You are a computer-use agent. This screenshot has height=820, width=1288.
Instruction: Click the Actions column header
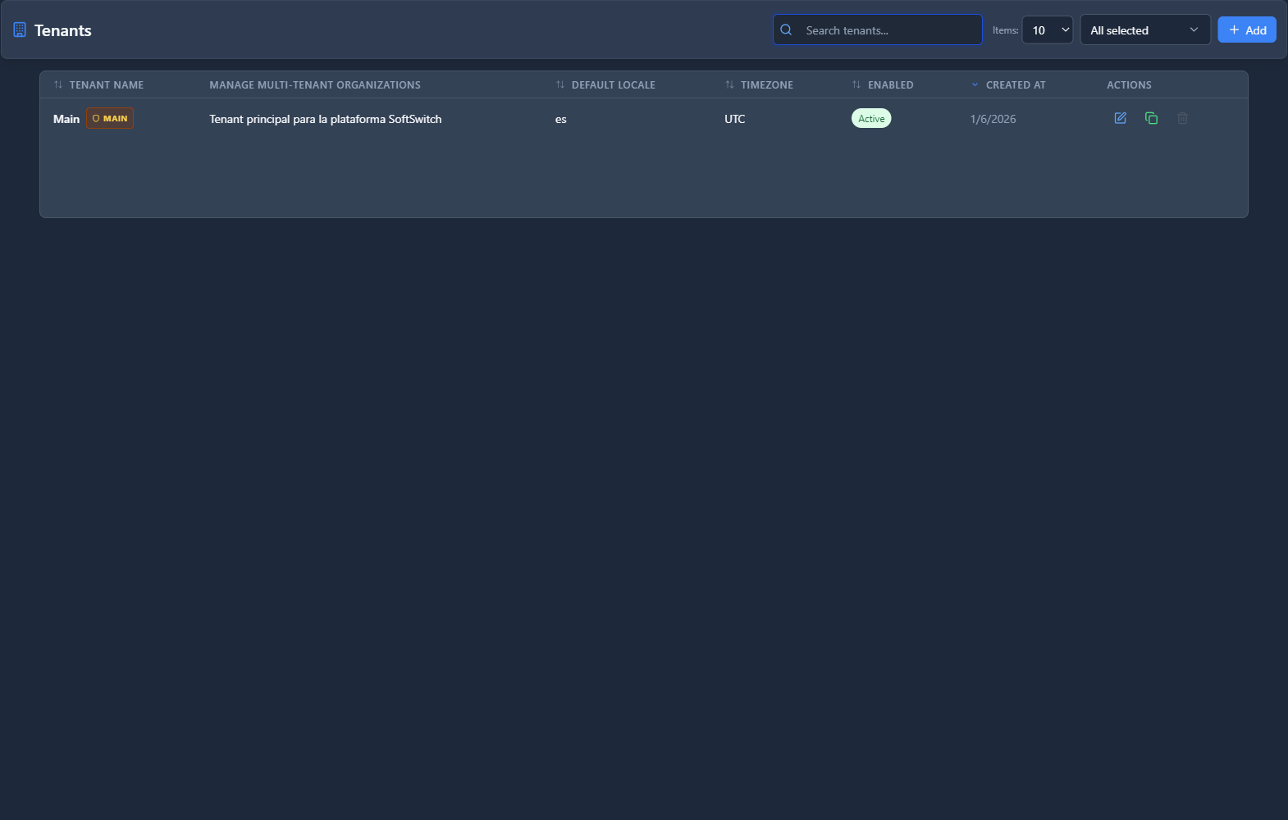[x=1129, y=85]
